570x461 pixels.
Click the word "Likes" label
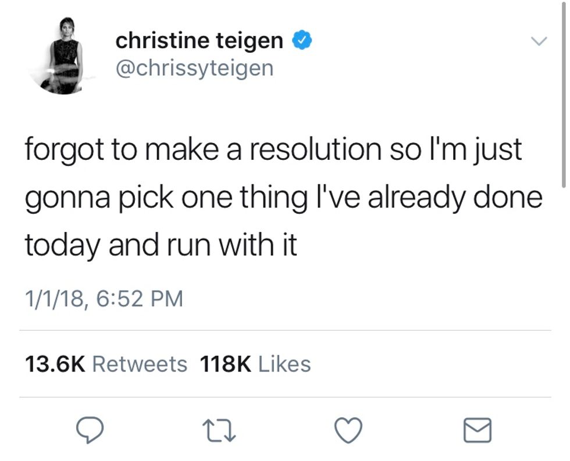[x=284, y=364]
